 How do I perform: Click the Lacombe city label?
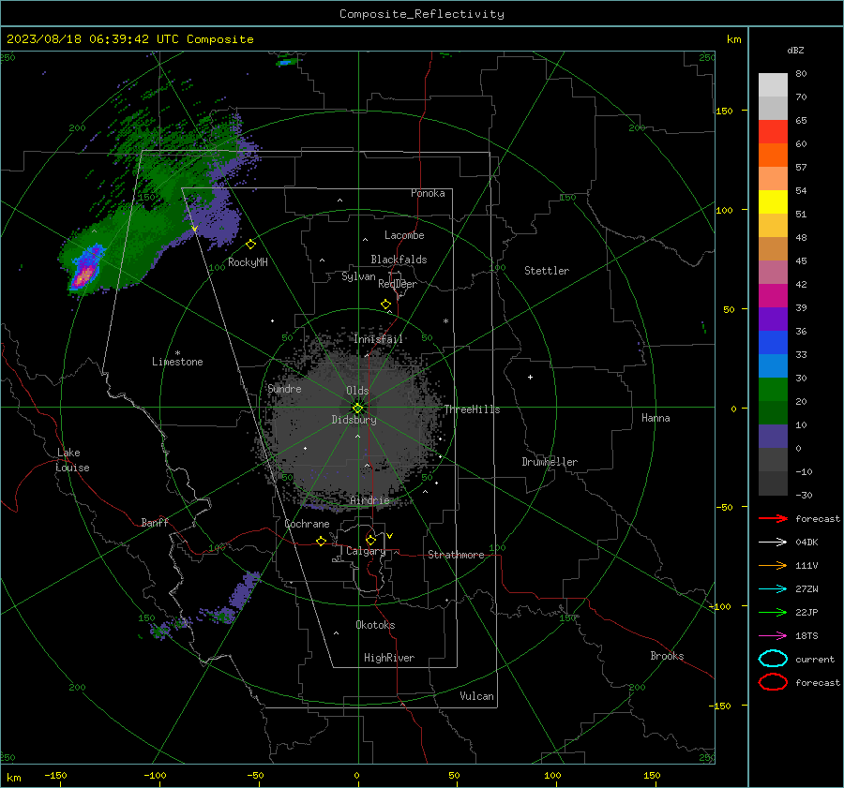(404, 235)
